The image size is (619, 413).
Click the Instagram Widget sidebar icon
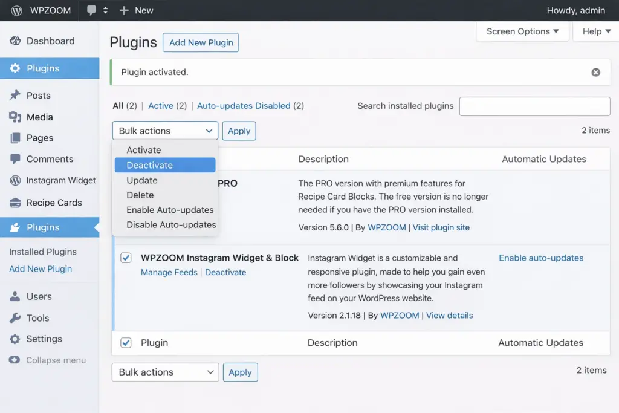15,180
